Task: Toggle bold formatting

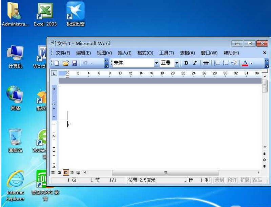Action: coord(186,63)
